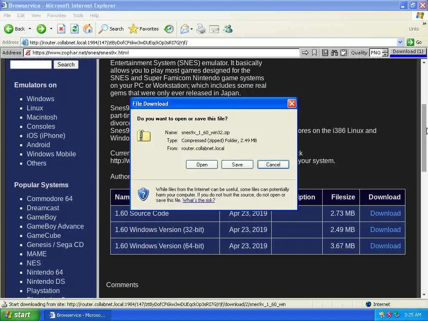Click Save in the File Download dialog
The height and width of the screenshot is (321, 428).
pos(237,165)
